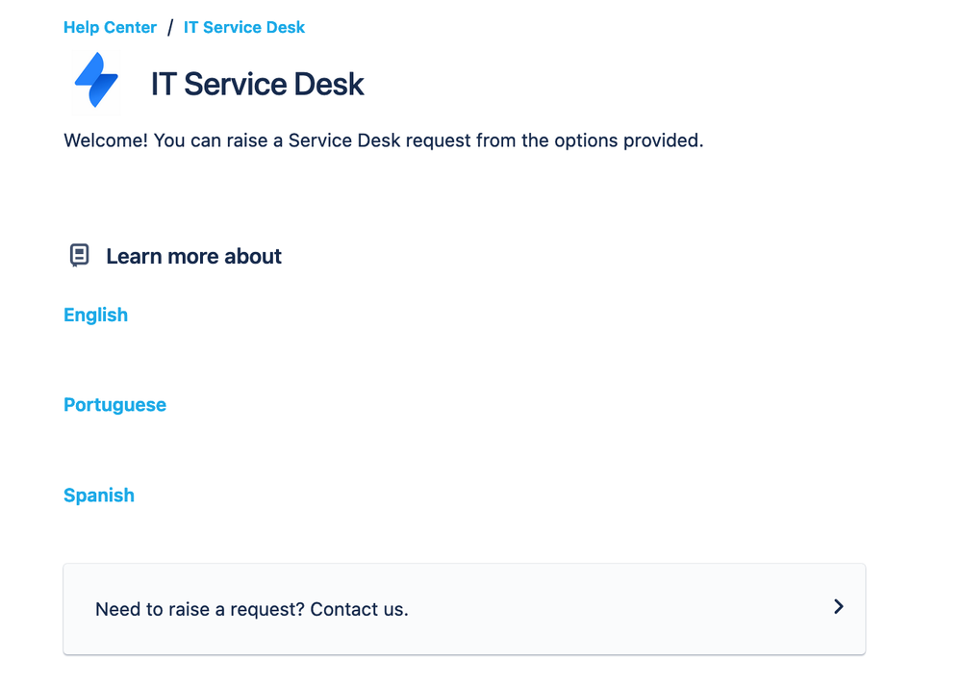This screenshot has width=961, height=685.
Task: Open IT Service Desk breadcrumb link
Action: (x=244, y=28)
